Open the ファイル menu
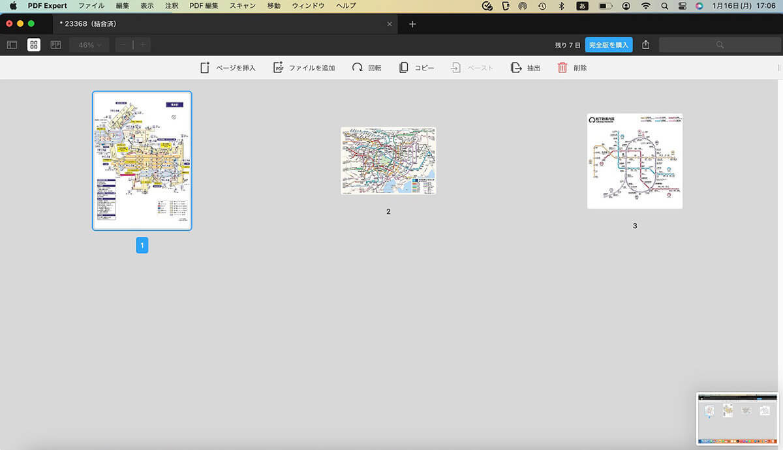 [x=91, y=6]
